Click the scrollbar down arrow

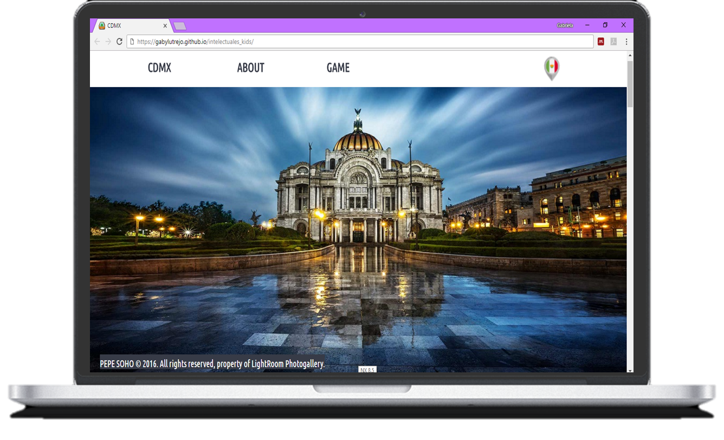point(630,370)
